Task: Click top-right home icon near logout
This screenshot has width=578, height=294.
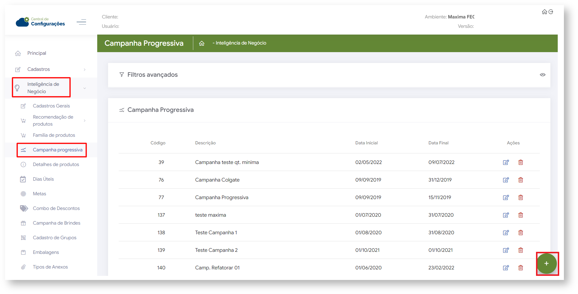Action: coord(545,12)
